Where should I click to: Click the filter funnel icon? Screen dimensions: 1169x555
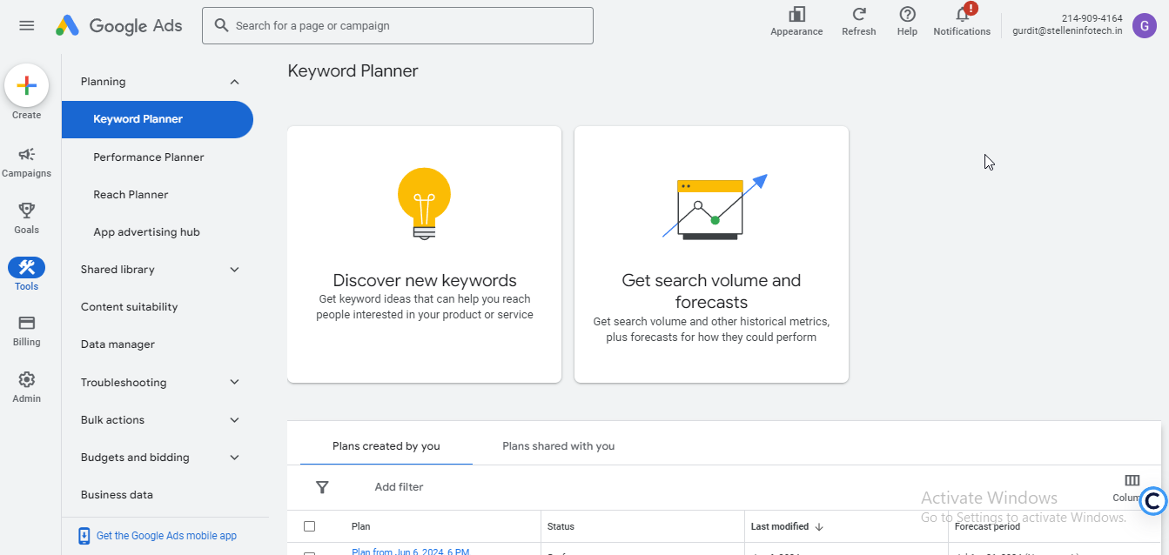click(322, 487)
